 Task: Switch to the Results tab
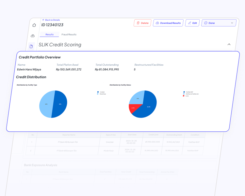point(49,34)
